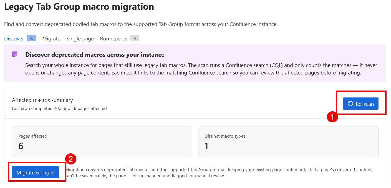Click the blue 6 badge on Discover
Image resolution: width=391 pixels, height=188 pixels.
point(31,38)
